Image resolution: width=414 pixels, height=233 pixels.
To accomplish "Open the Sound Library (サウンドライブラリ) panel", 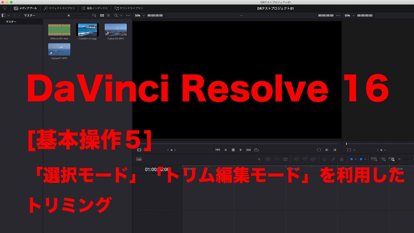I will (128, 8).
